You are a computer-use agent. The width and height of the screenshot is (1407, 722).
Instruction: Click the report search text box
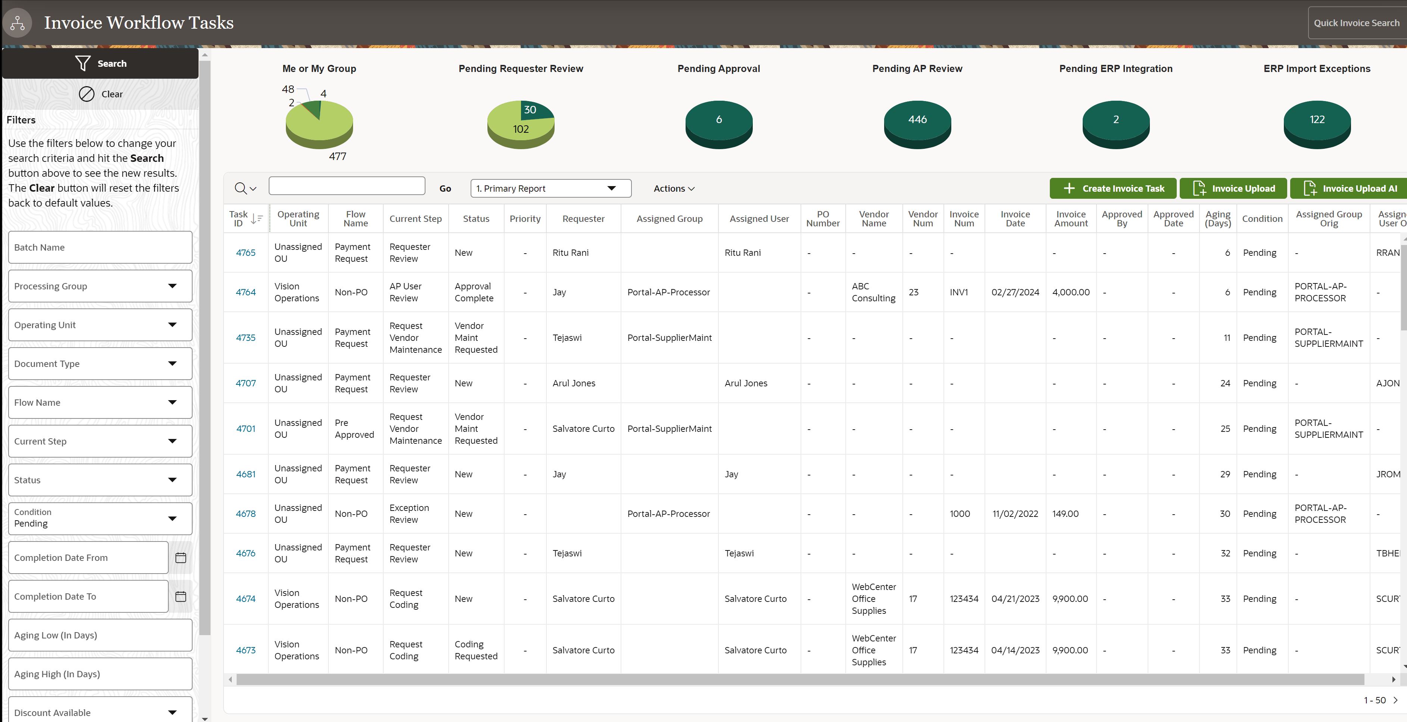347,186
